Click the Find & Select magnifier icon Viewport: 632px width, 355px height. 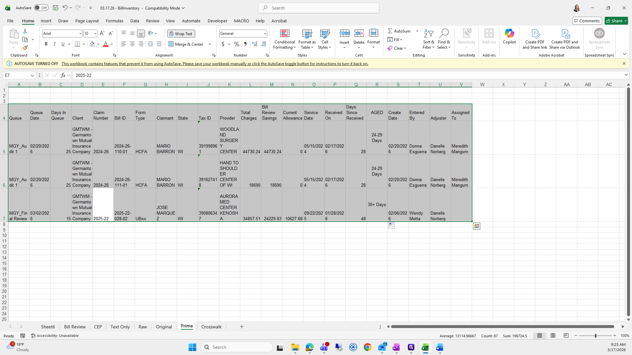(444, 34)
